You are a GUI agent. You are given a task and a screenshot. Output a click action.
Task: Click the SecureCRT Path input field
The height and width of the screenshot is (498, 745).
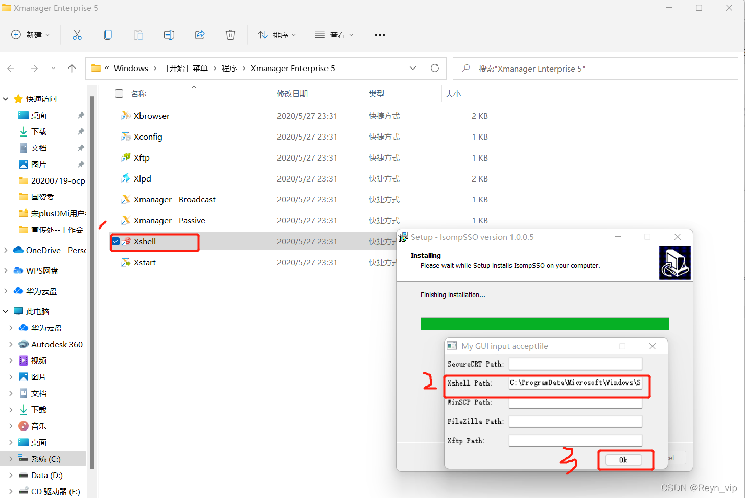coord(575,364)
